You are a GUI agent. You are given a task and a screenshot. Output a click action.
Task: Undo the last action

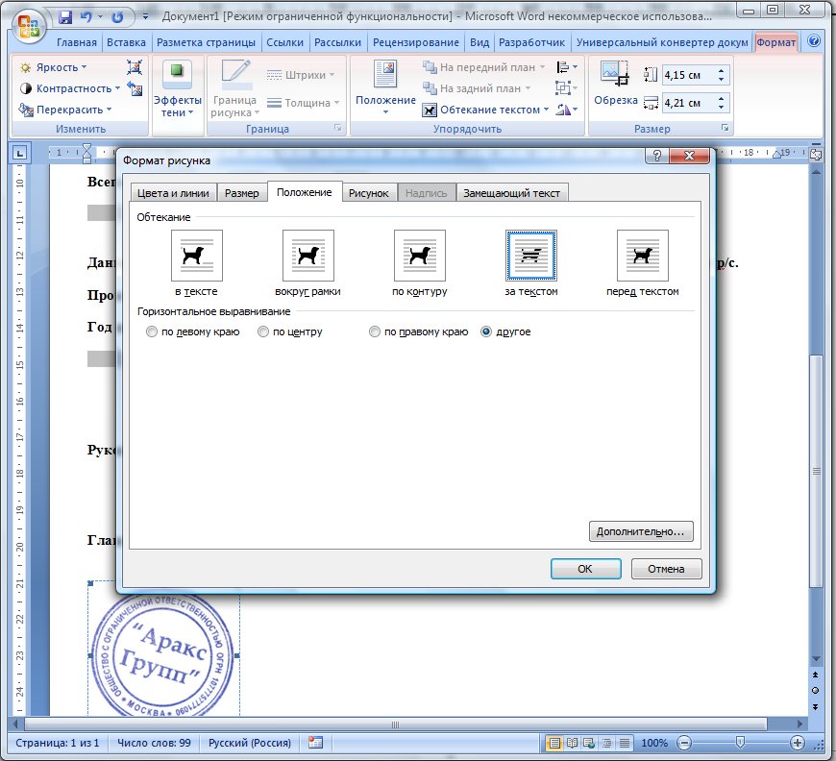(86, 17)
